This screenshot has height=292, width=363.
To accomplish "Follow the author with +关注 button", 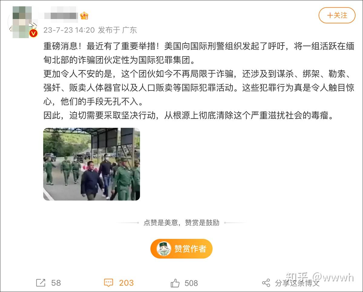I will (x=337, y=15).
